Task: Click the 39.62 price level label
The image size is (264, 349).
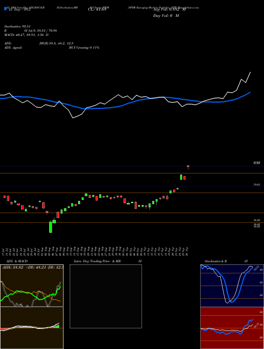Action: pyautogui.click(x=257, y=185)
